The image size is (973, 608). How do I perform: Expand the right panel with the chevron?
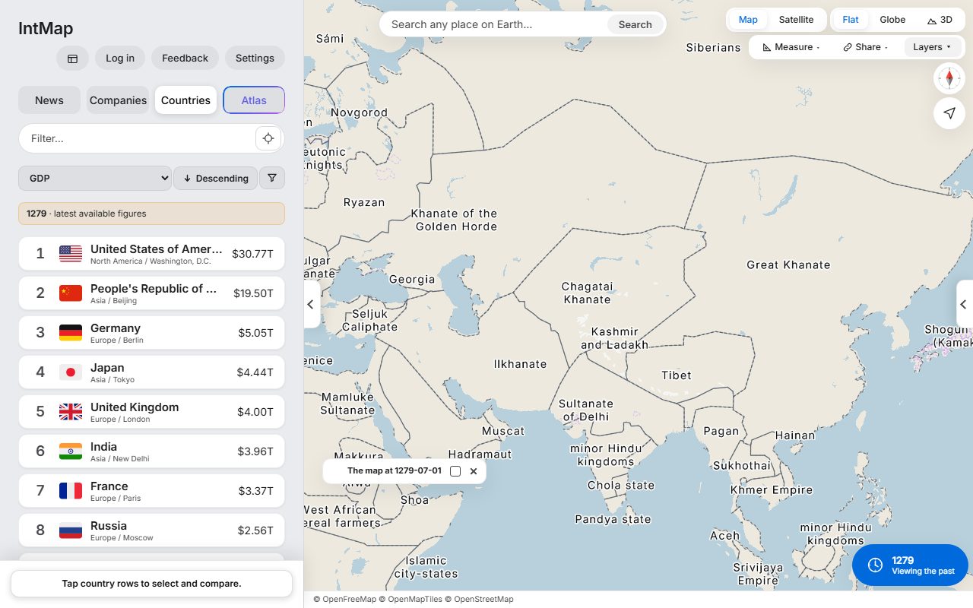tap(964, 304)
